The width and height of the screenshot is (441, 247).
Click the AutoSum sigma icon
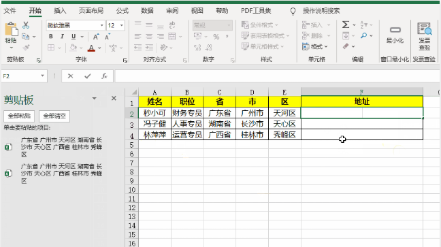[x=346, y=24]
